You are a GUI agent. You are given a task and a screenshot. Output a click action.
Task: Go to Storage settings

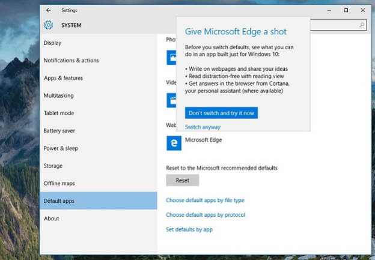tap(53, 166)
